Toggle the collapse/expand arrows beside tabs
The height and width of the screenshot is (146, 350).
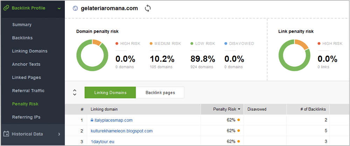pos(75,92)
